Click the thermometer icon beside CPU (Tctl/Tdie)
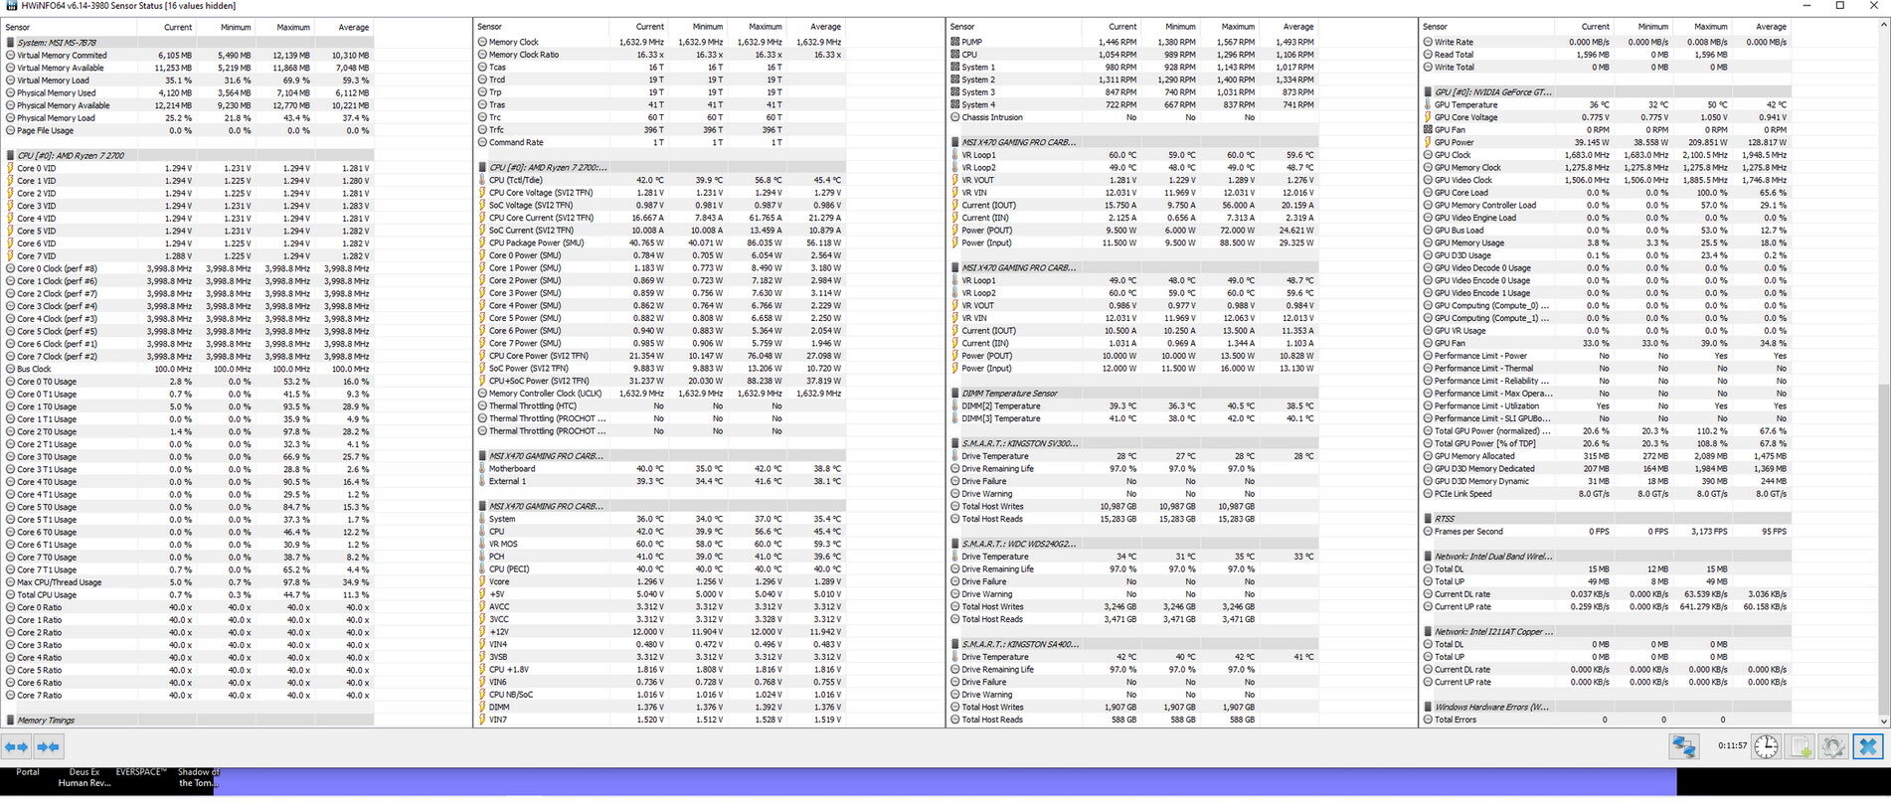1891x806 pixels. point(482,180)
